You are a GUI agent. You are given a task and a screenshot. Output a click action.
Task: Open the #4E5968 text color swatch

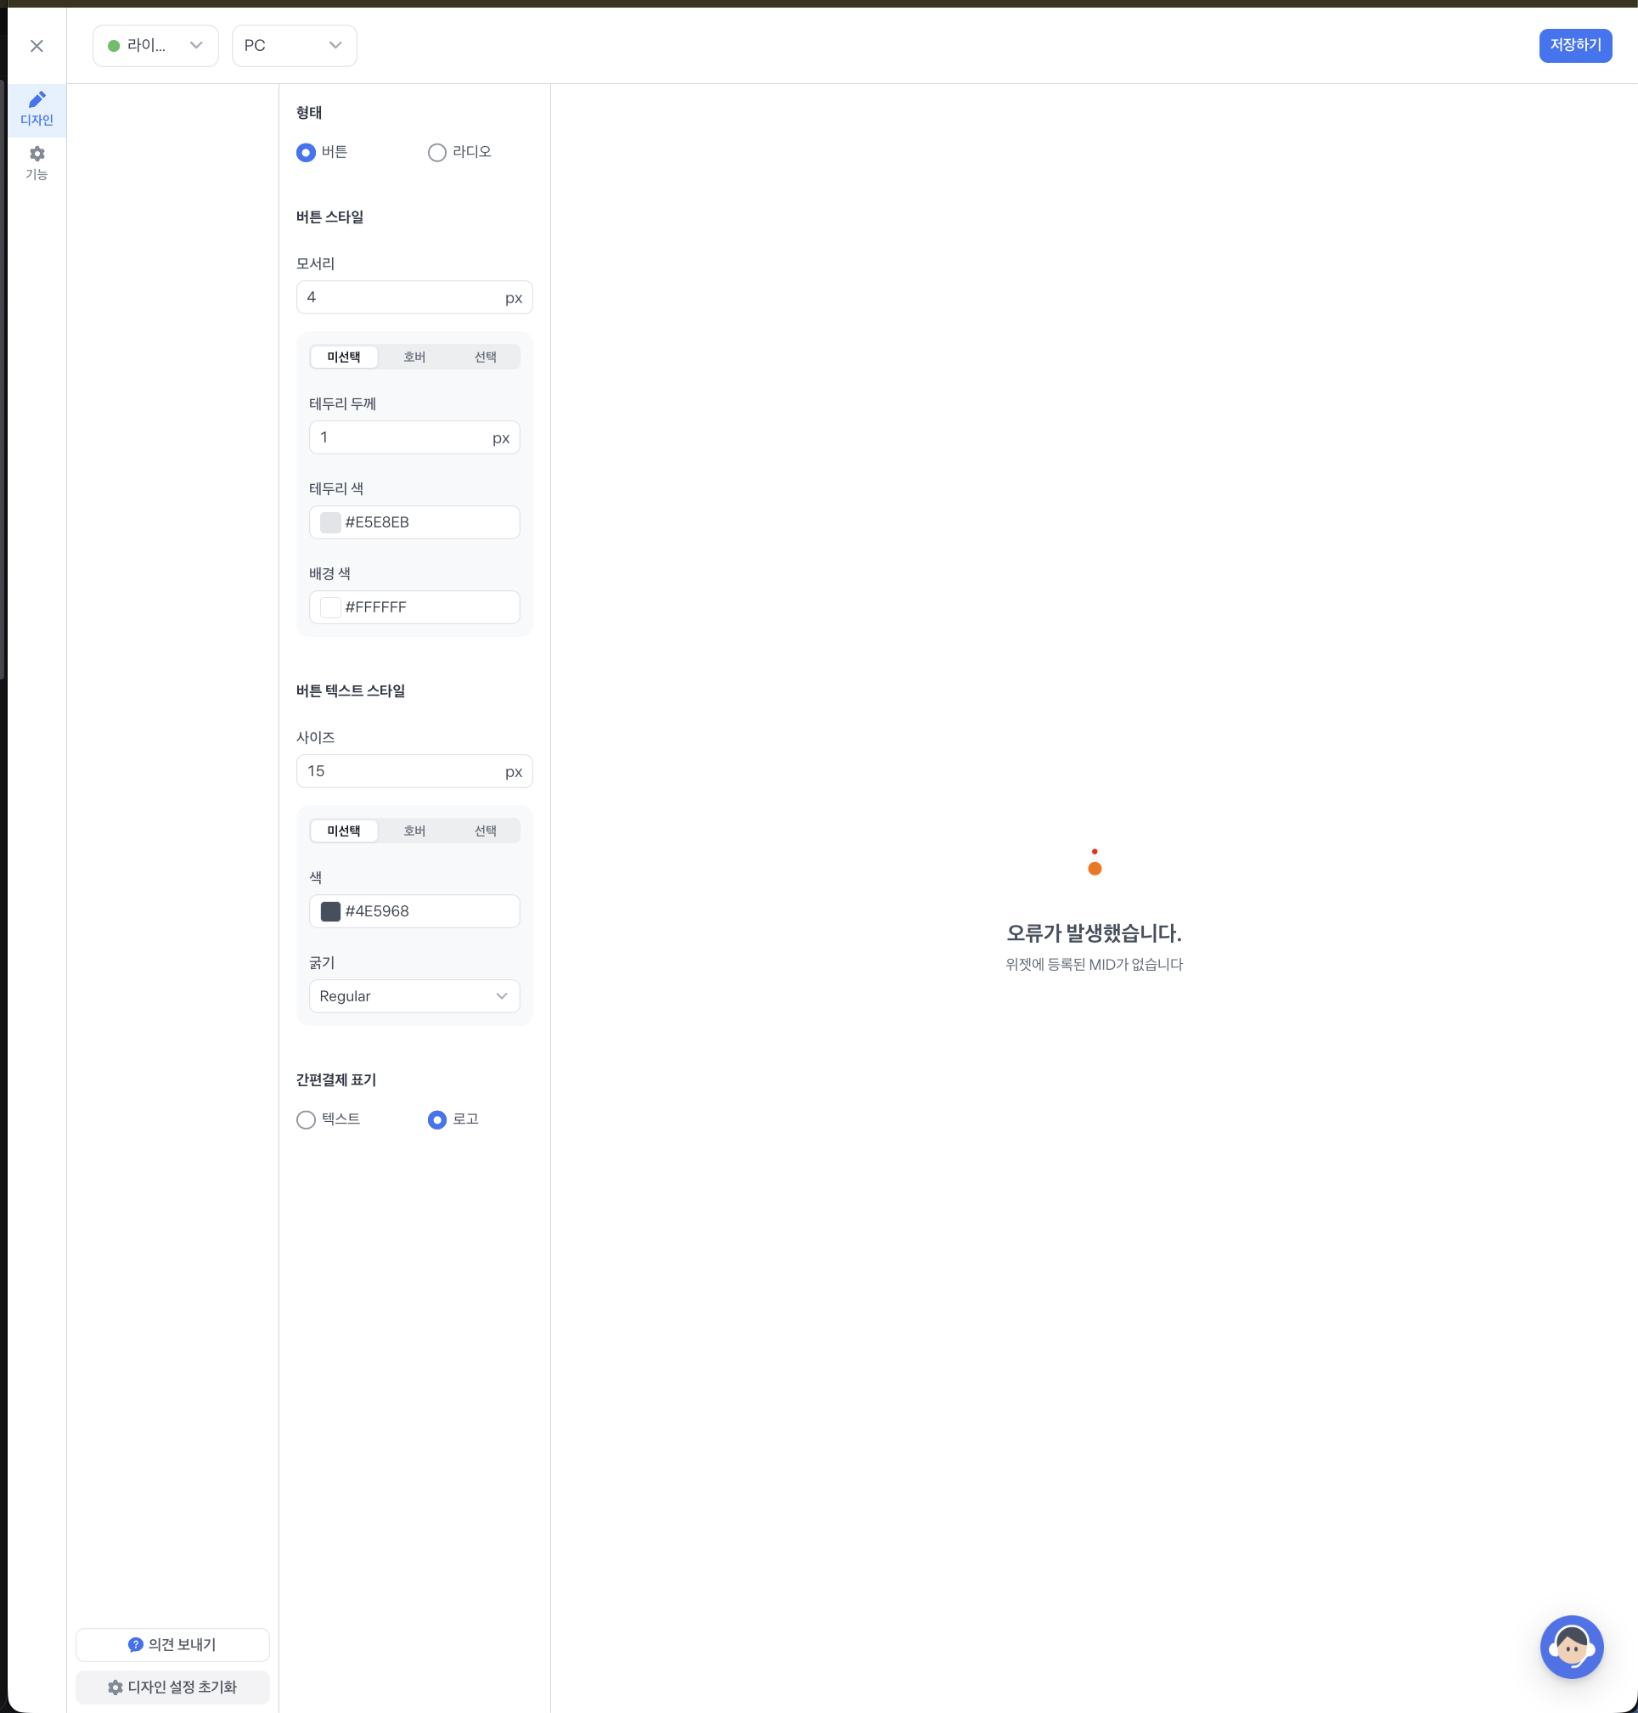(x=330, y=911)
